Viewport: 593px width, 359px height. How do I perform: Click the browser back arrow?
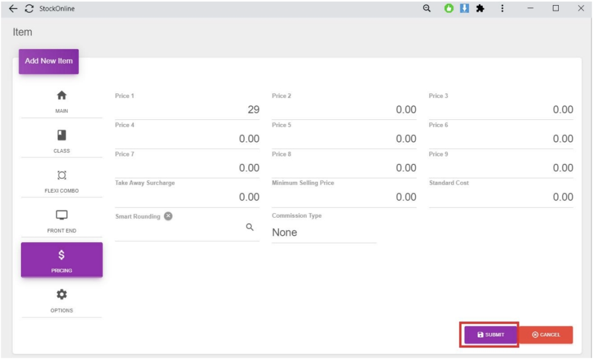point(13,9)
